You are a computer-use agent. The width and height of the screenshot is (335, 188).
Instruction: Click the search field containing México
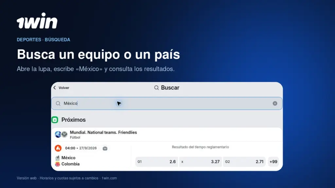point(167,103)
